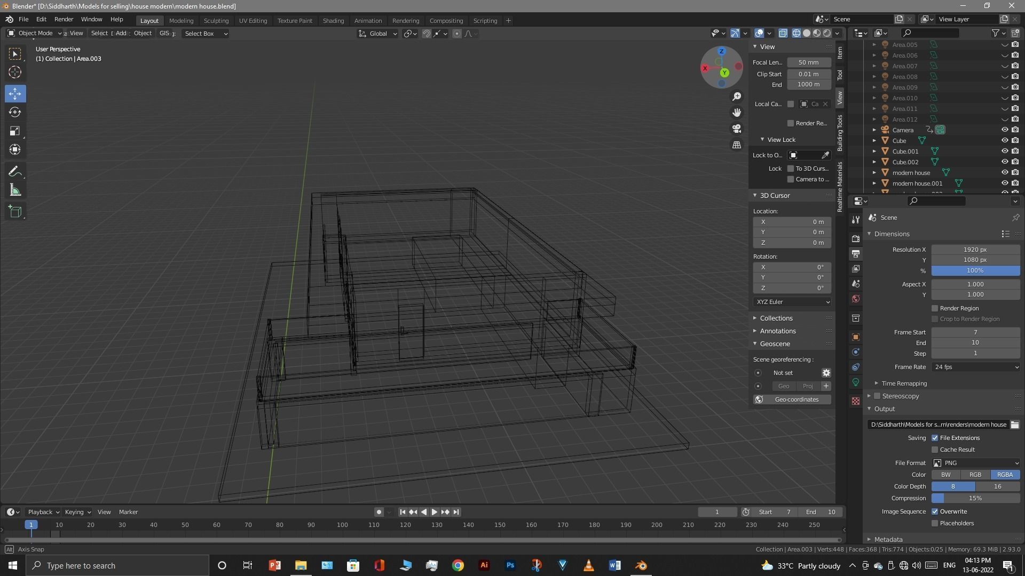This screenshot has width=1025, height=576.
Task: Expand the Collections panel
Action: 776,318
